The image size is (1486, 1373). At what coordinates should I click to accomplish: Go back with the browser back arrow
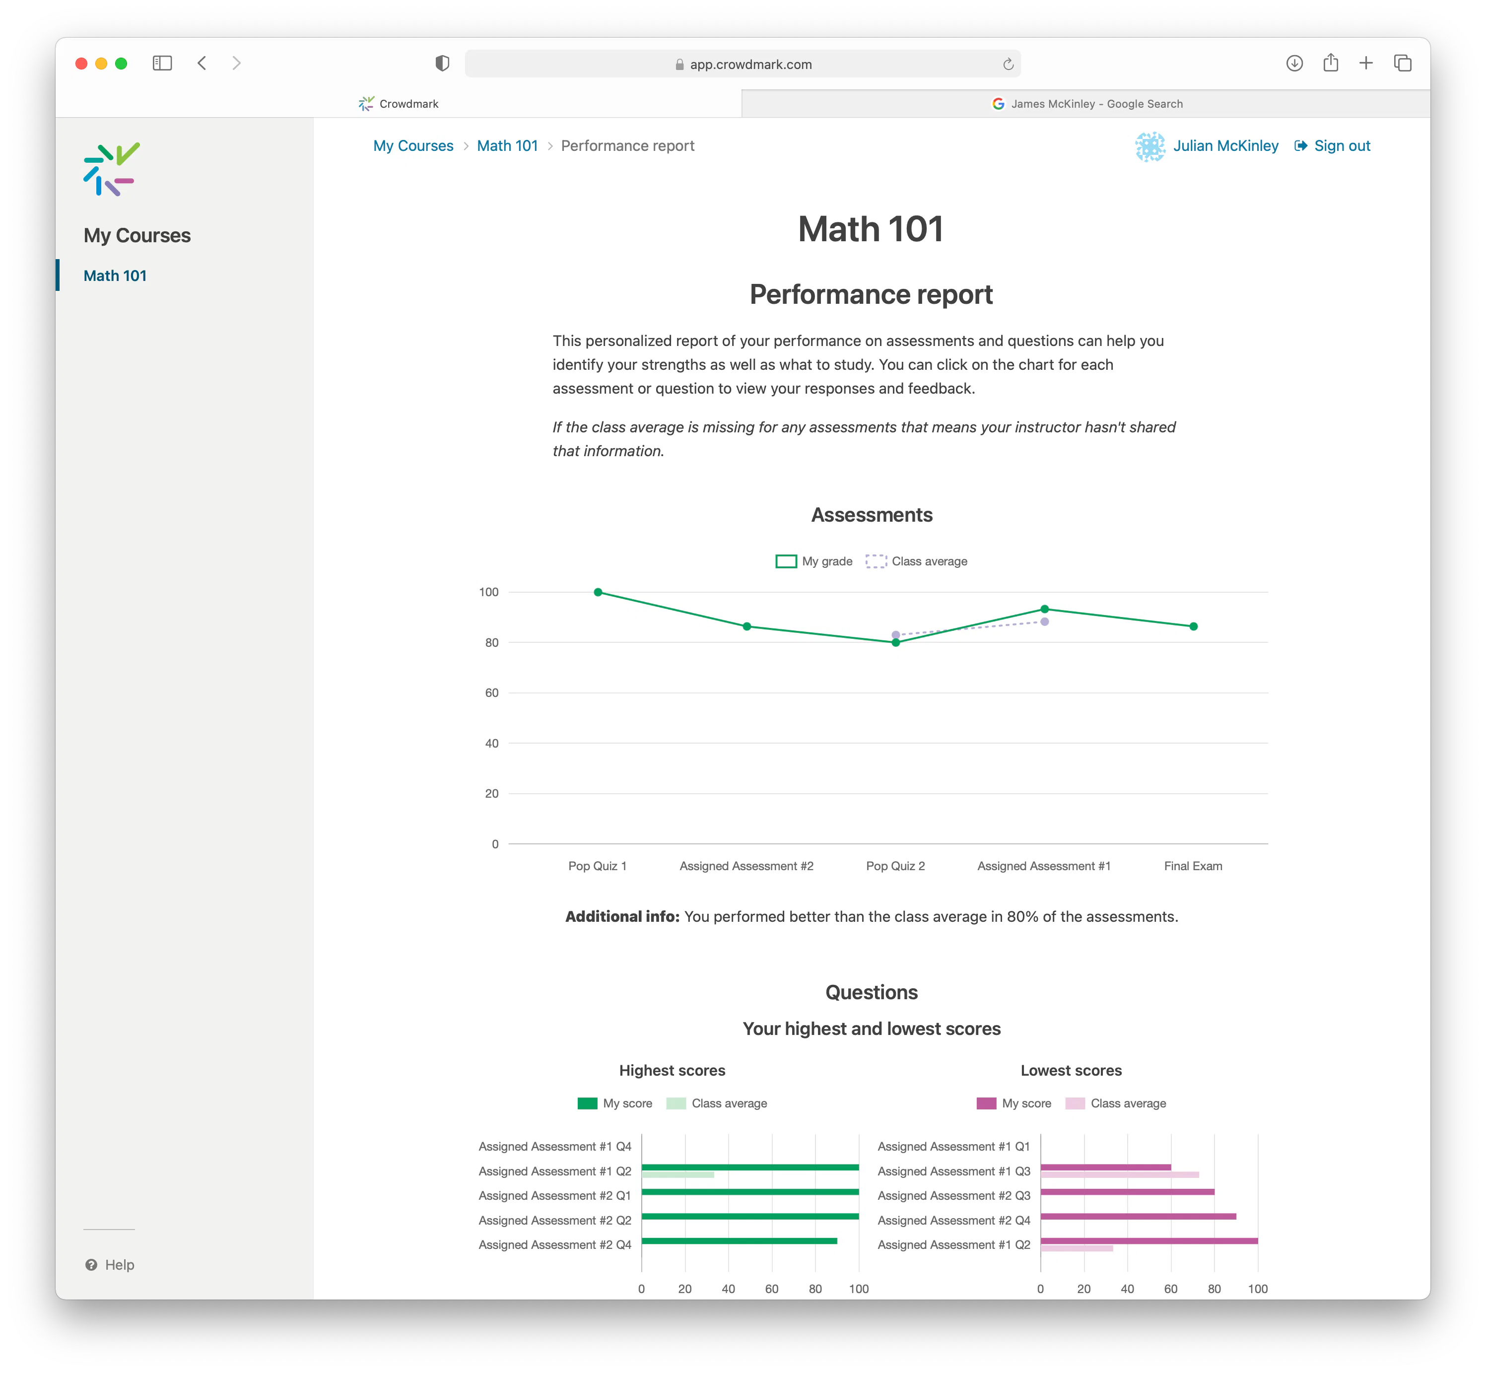click(202, 63)
